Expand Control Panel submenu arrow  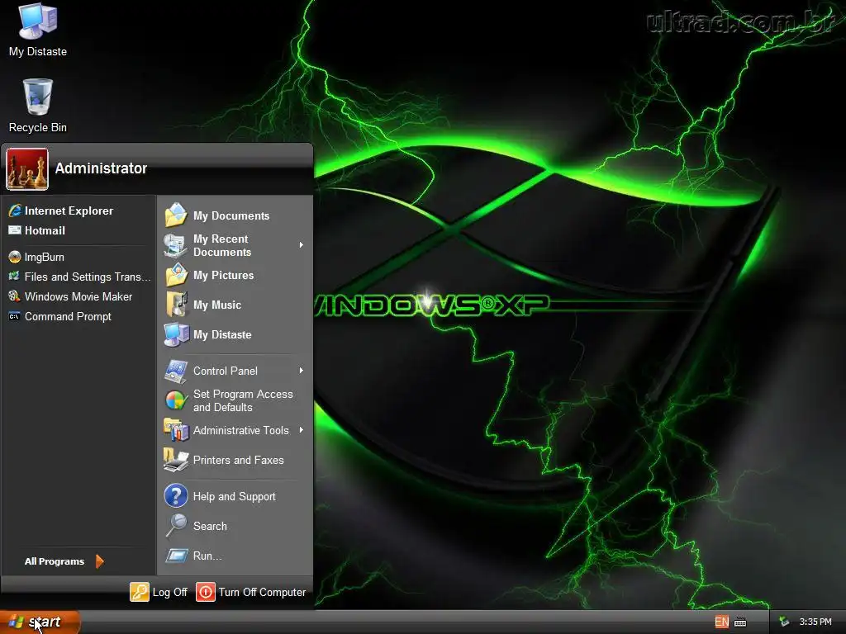tap(301, 371)
